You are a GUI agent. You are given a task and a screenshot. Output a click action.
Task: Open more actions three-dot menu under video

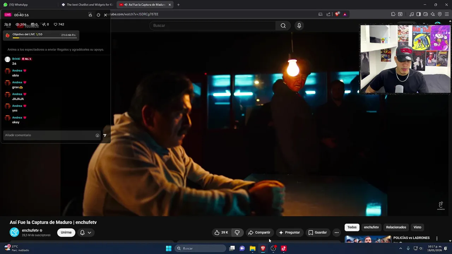(x=337, y=232)
